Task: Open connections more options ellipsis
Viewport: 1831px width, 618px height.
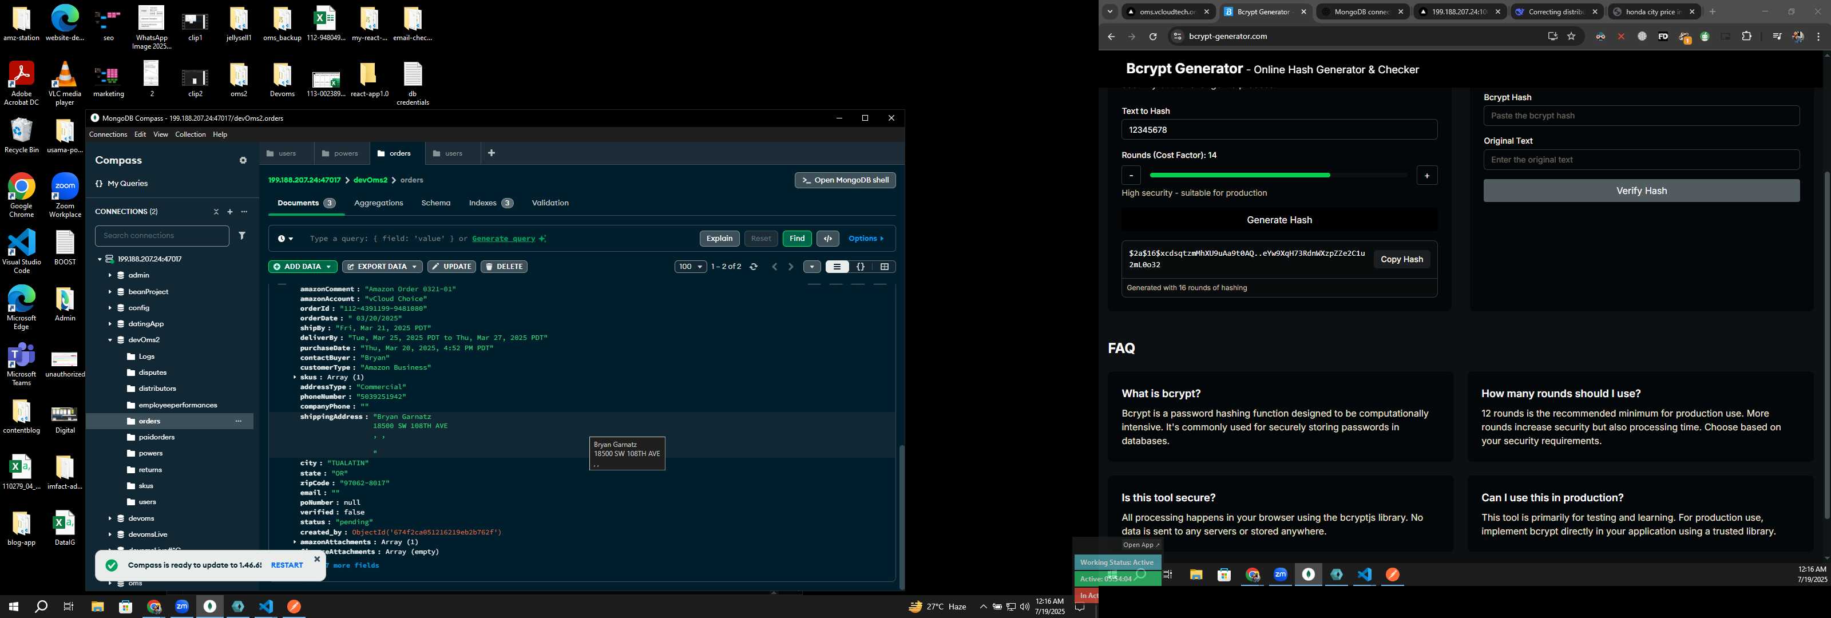Action: pyautogui.click(x=244, y=212)
